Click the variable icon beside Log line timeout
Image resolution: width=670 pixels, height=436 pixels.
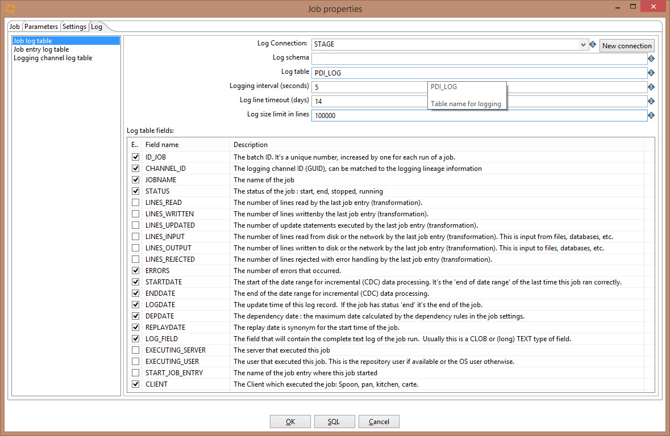click(x=651, y=100)
